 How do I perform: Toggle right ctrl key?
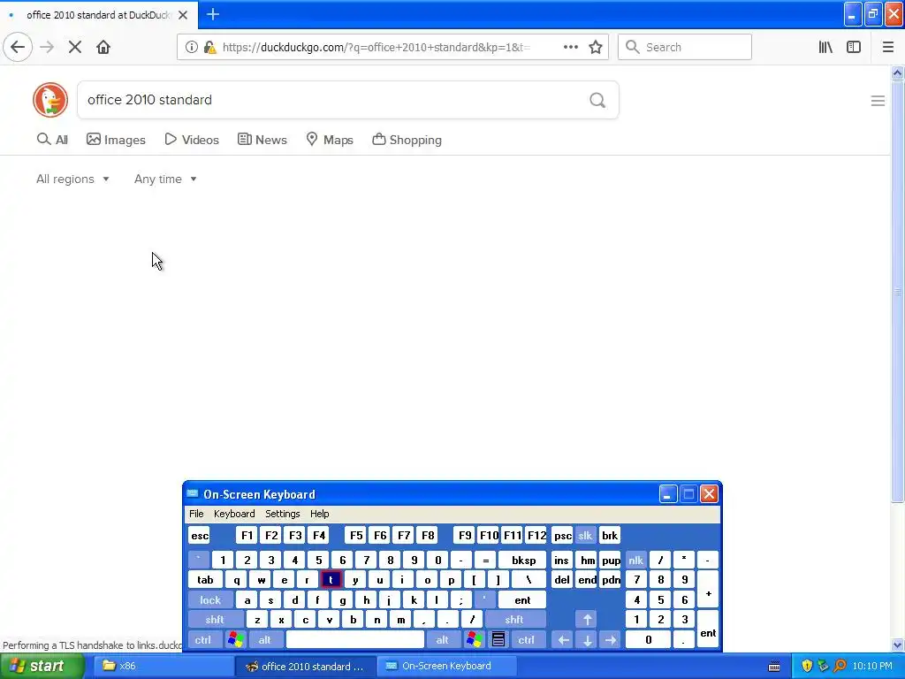pos(527,640)
